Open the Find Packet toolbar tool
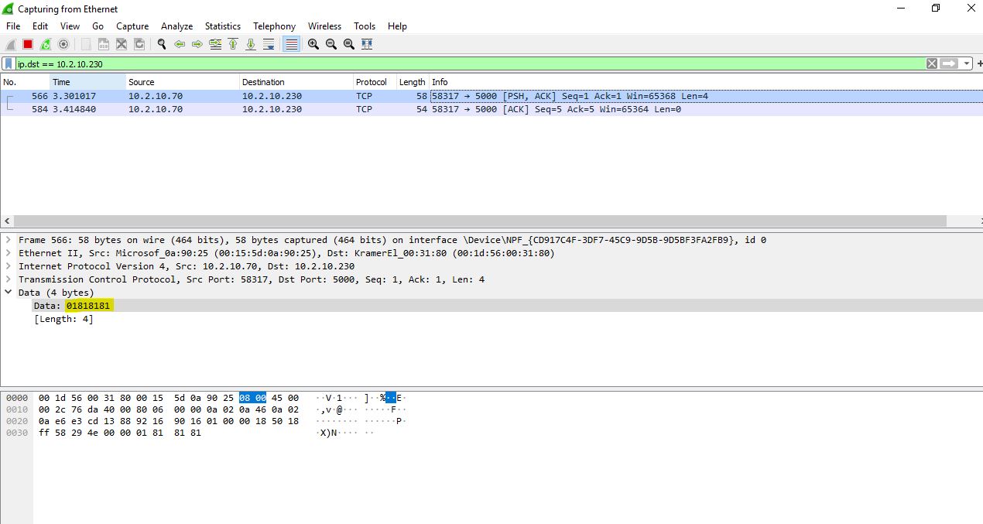The width and height of the screenshot is (983, 524). click(x=161, y=44)
